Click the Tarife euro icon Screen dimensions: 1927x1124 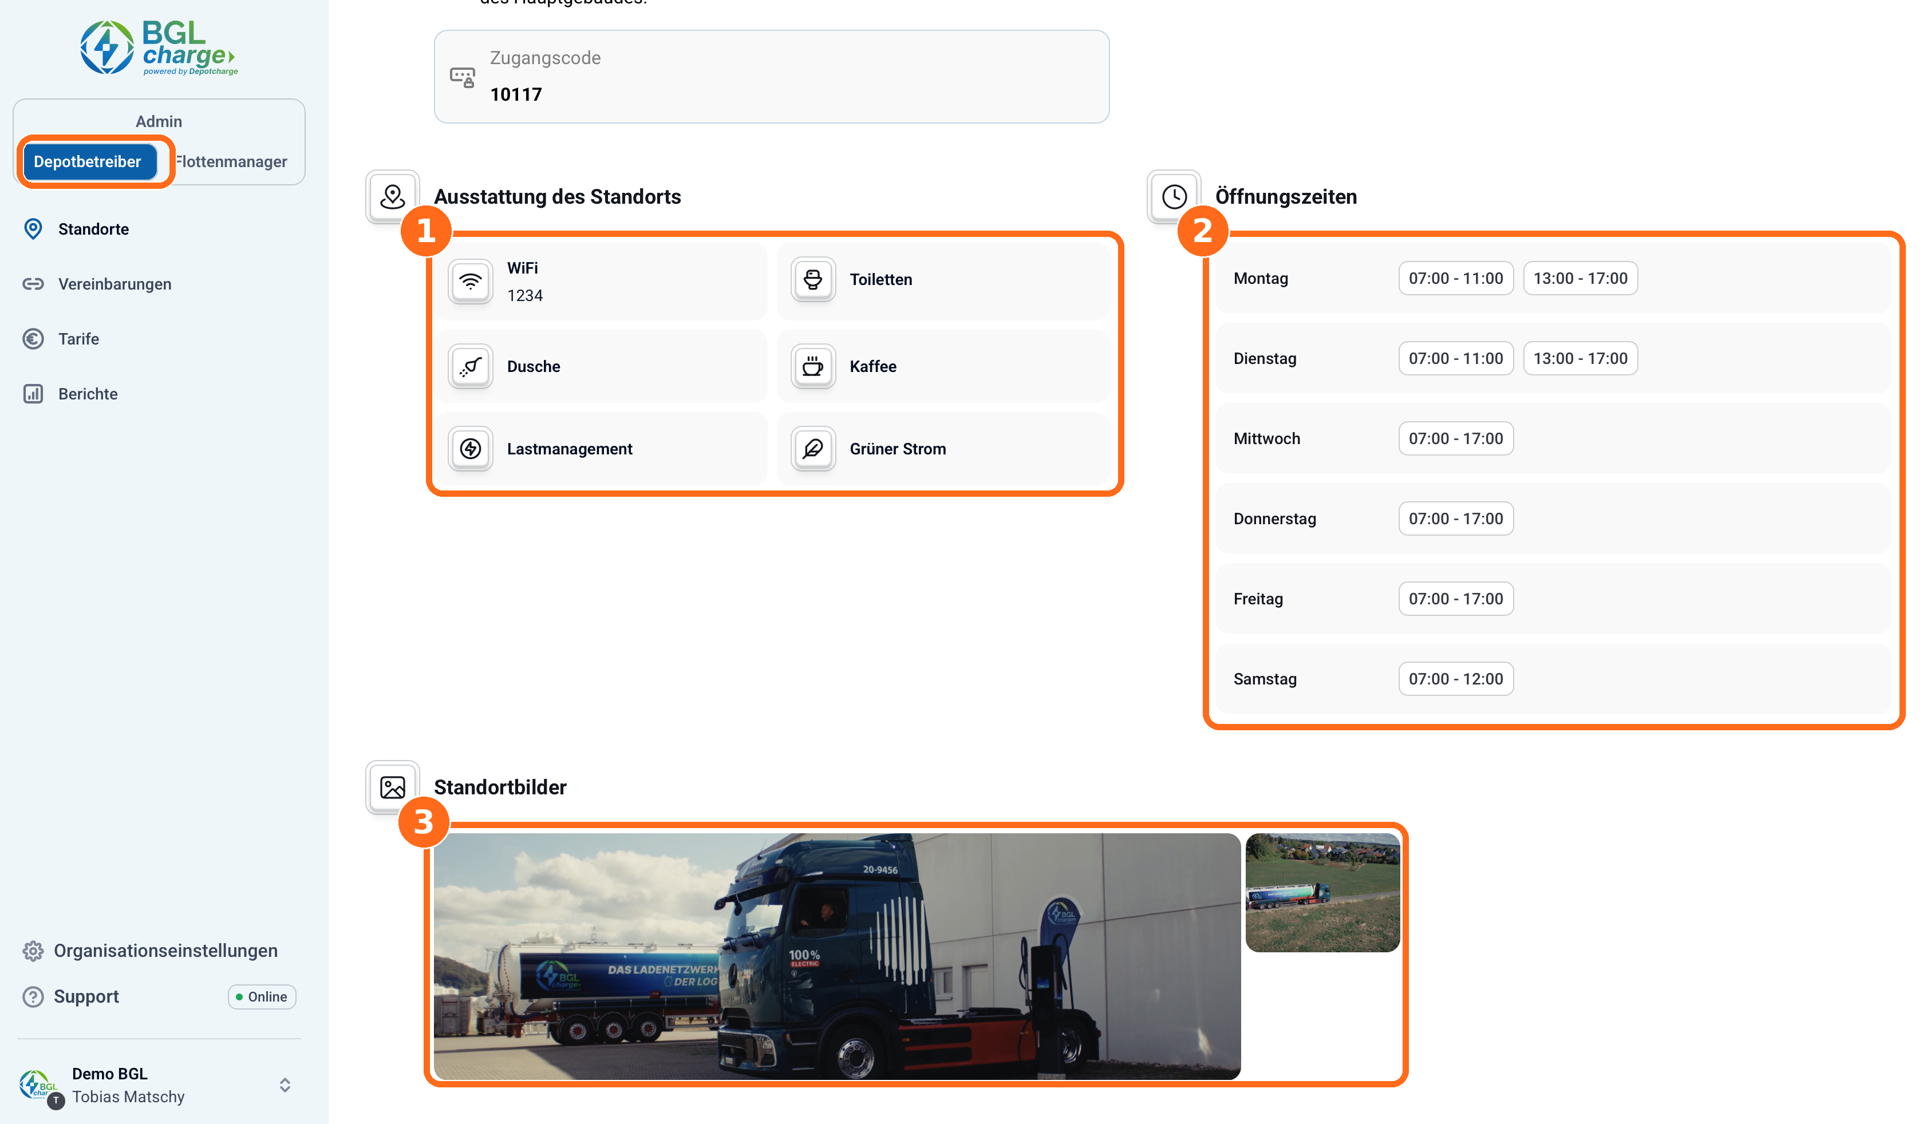point(33,339)
